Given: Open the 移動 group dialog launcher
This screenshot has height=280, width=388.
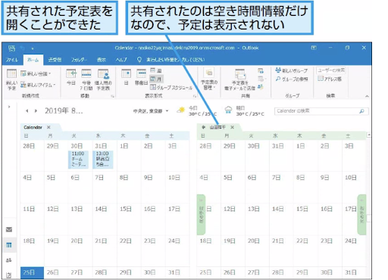Looking at the screenshot, I should 113,96.
